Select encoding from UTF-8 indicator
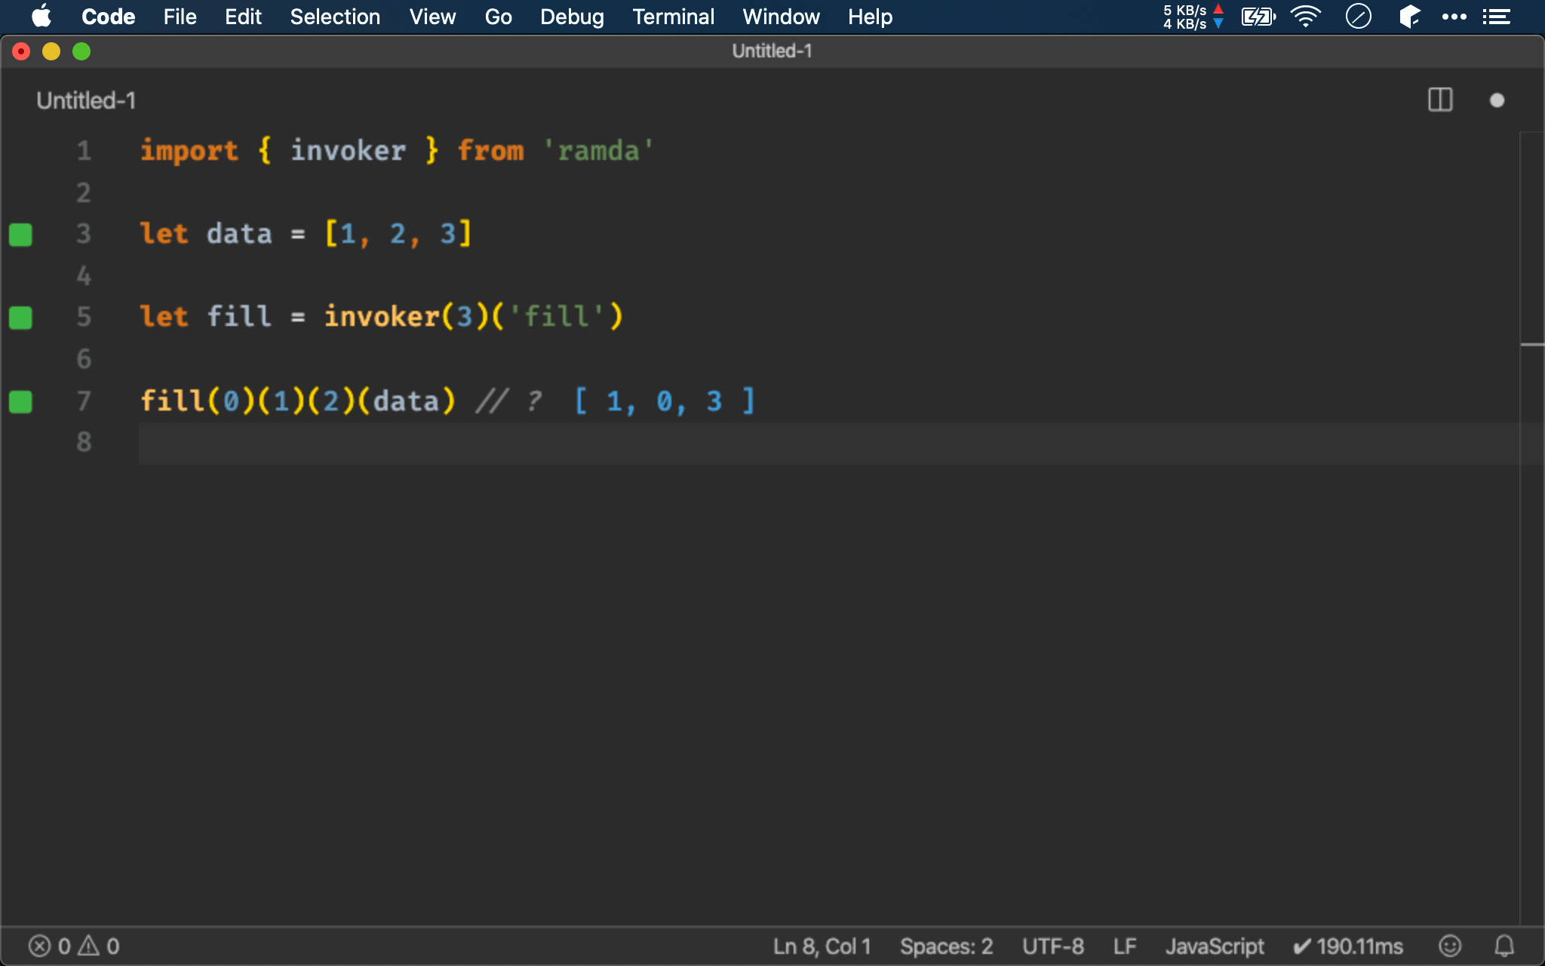Image resolution: width=1545 pixels, height=966 pixels. 1052,946
